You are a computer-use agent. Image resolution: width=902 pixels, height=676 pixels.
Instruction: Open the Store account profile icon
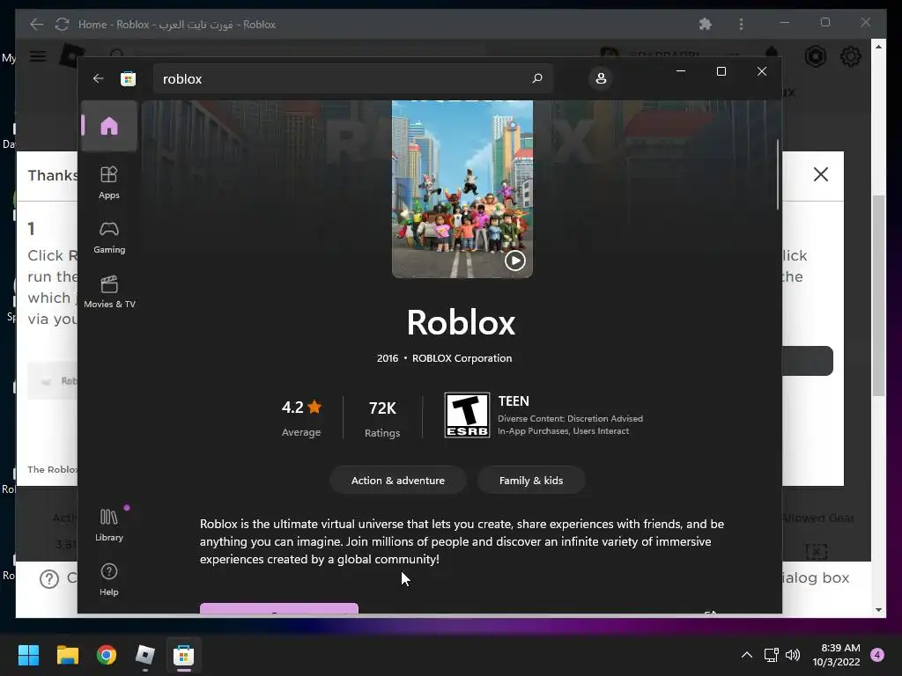pos(601,78)
